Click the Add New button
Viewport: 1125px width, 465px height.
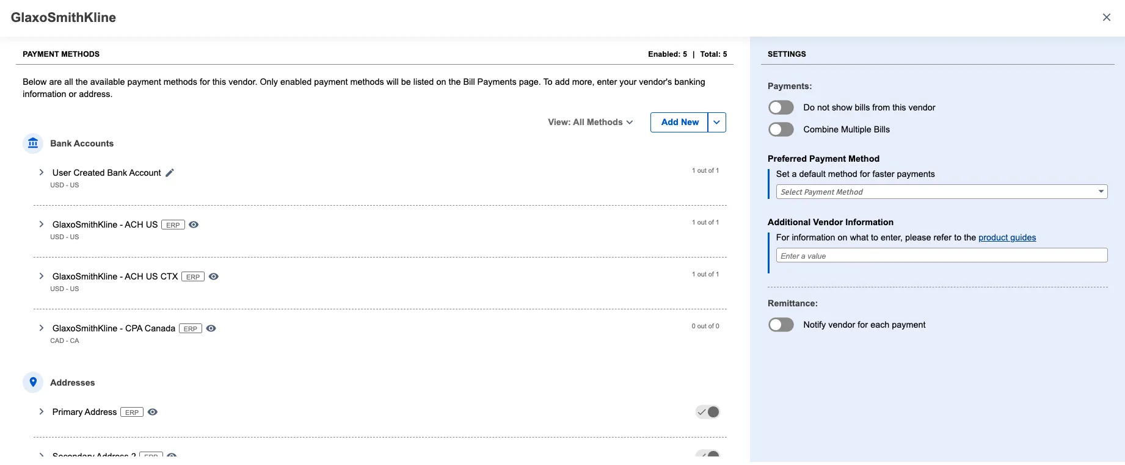[679, 122]
